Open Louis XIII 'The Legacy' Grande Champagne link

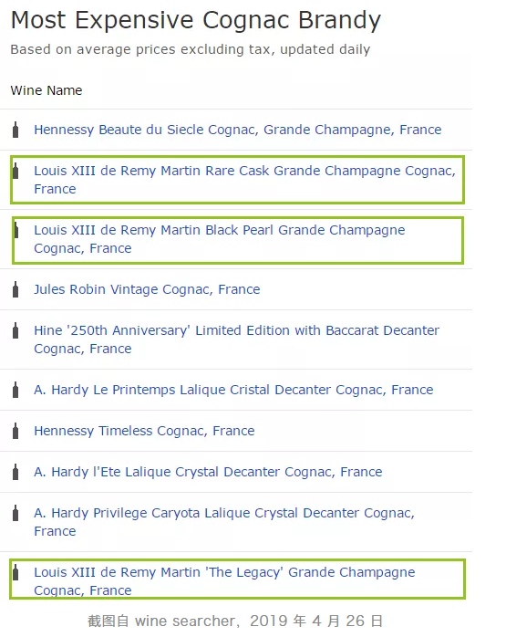click(224, 581)
